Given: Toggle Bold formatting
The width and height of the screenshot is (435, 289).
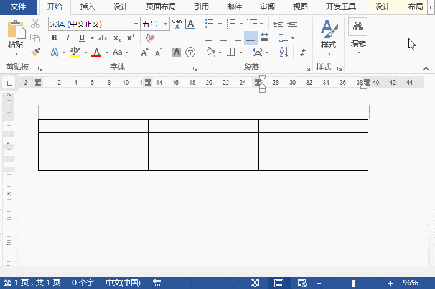Looking at the screenshot, I should [54, 38].
